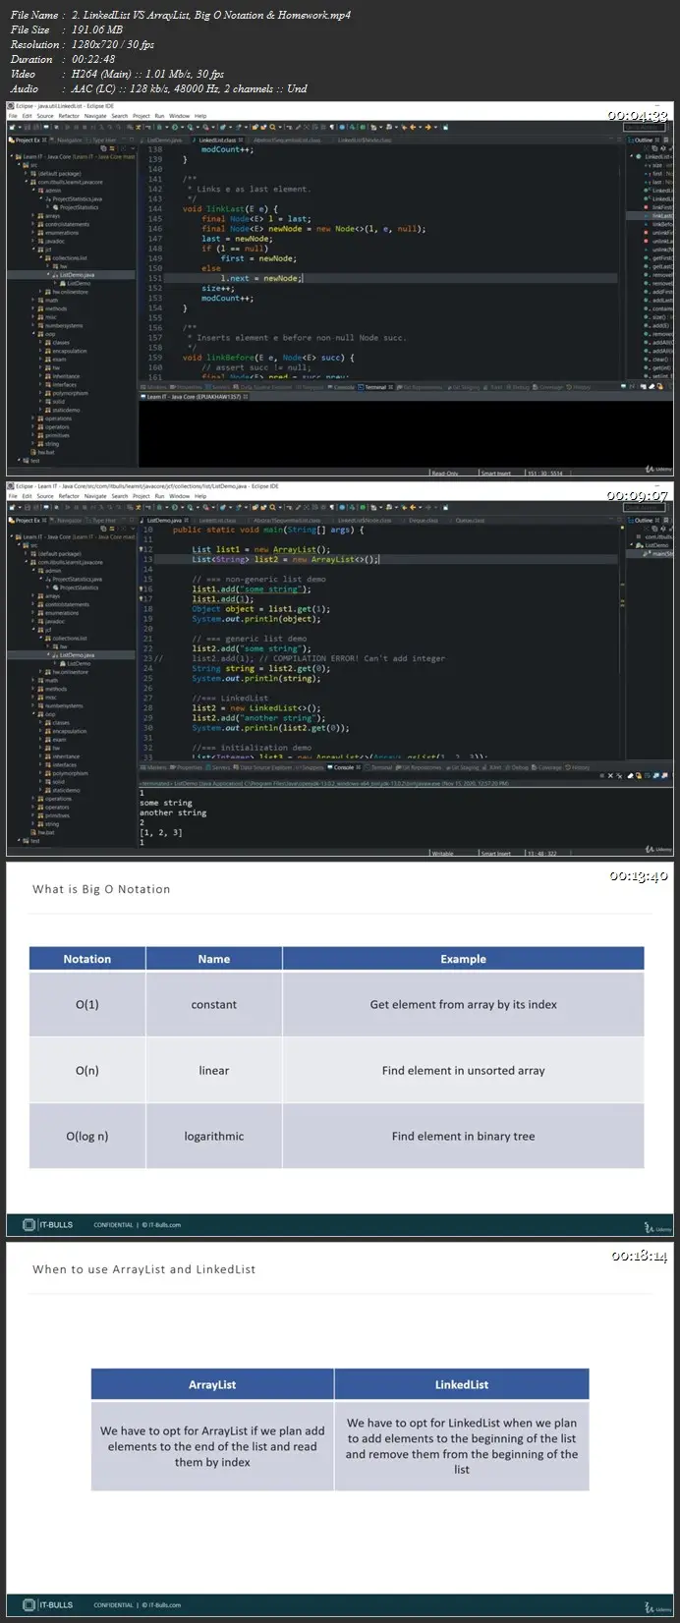680x1623 pixels.
Task: Click IT-Bulls.com link on ArrayList slide
Action: 163,1605
